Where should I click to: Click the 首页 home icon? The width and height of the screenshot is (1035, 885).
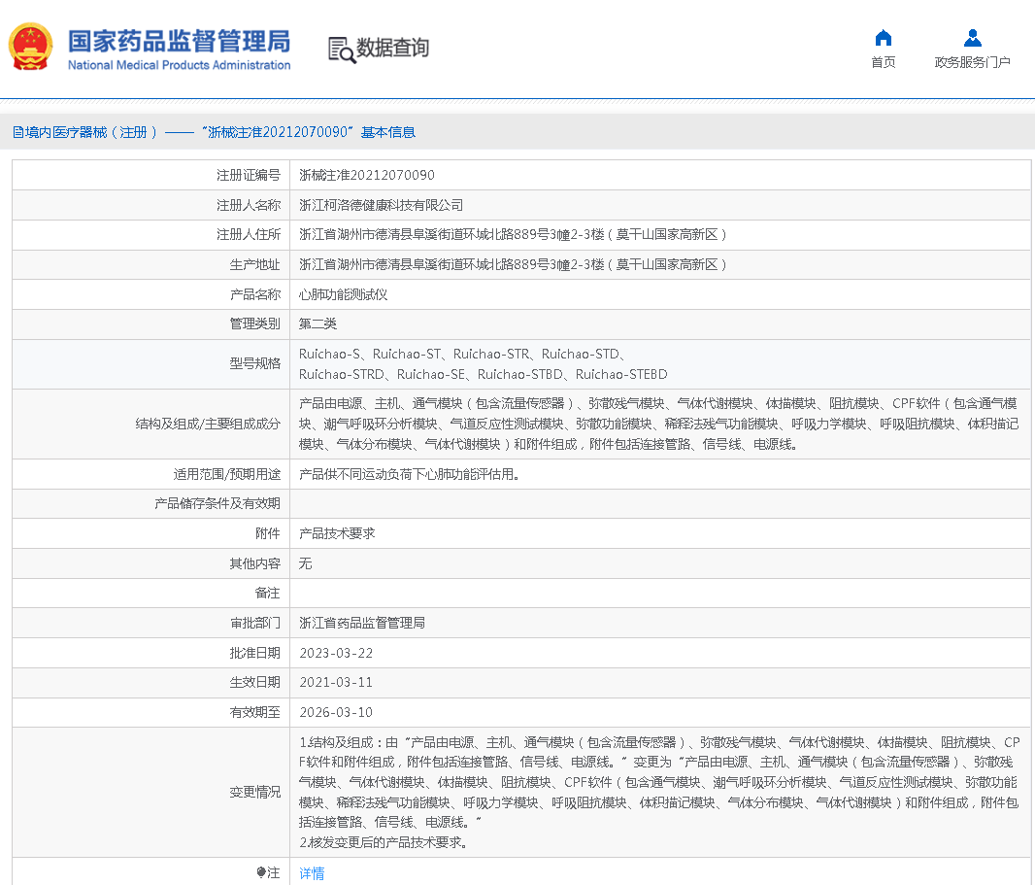point(883,38)
